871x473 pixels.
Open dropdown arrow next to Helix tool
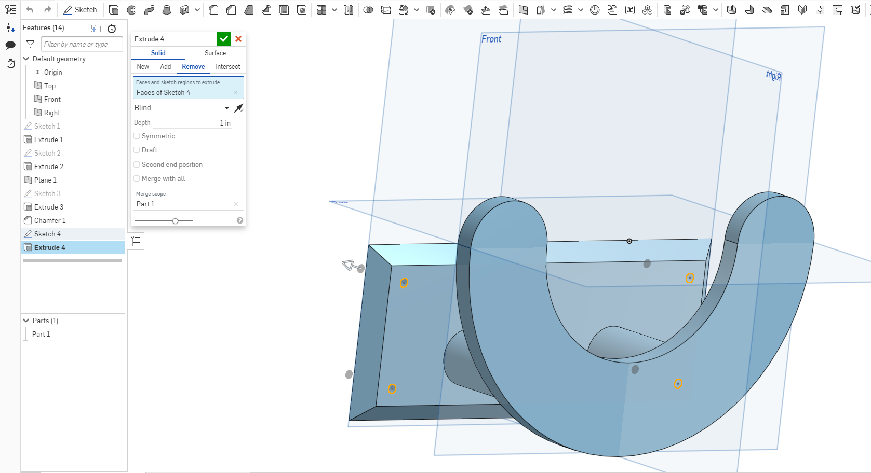pos(581,10)
